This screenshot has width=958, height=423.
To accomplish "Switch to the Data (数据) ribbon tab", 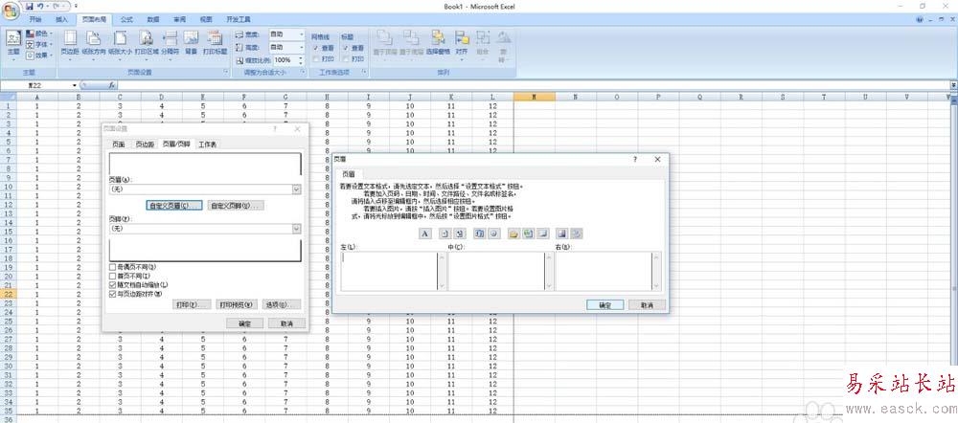I will (x=153, y=19).
